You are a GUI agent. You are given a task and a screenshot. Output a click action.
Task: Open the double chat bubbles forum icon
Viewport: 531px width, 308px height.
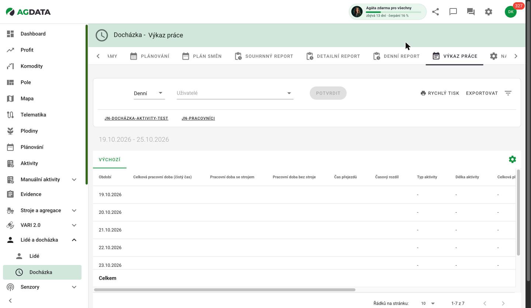471,12
